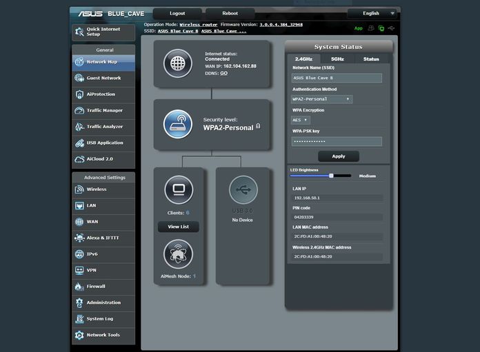Open the Authentication Method dropdown
480x352 pixels.
click(x=321, y=99)
